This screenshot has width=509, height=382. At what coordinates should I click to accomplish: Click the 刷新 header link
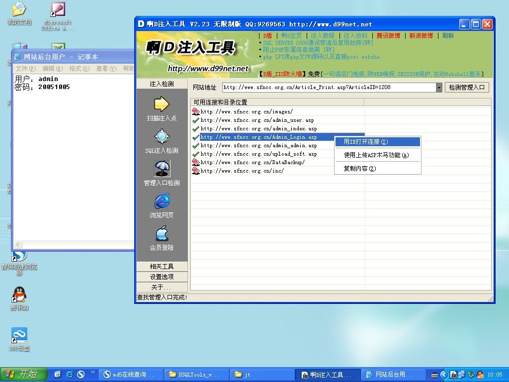click(x=448, y=36)
